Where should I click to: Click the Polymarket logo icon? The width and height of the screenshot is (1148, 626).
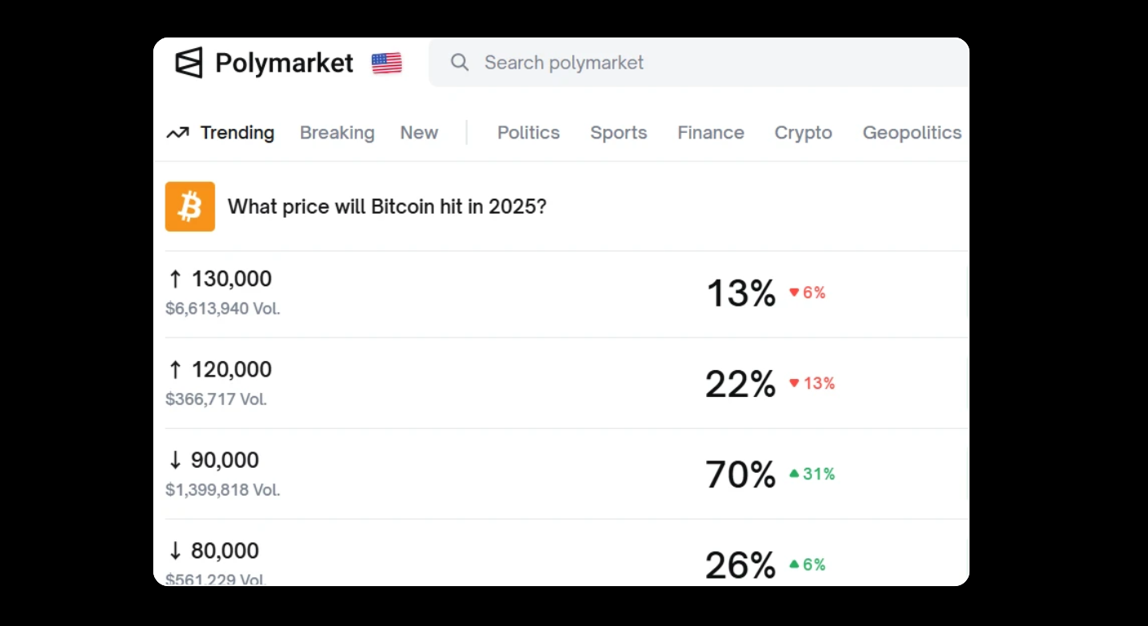point(189,62)
